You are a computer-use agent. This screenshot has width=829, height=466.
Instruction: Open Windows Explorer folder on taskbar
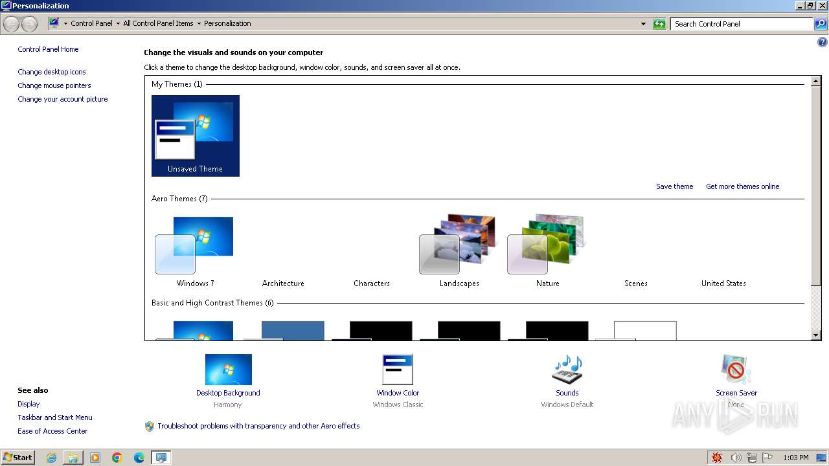(x=73, y=458)
